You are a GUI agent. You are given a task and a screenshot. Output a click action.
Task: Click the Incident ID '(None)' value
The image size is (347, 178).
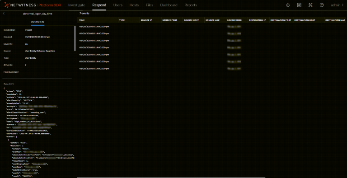point(28,30)
